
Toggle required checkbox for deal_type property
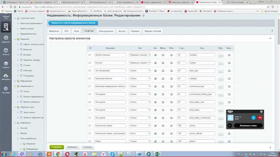pos(171,71)
